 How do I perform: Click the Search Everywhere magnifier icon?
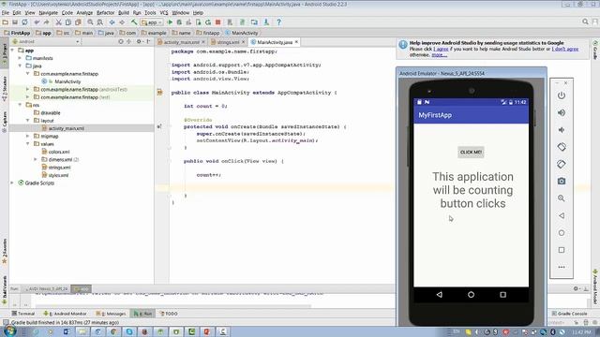pos(585,22)
